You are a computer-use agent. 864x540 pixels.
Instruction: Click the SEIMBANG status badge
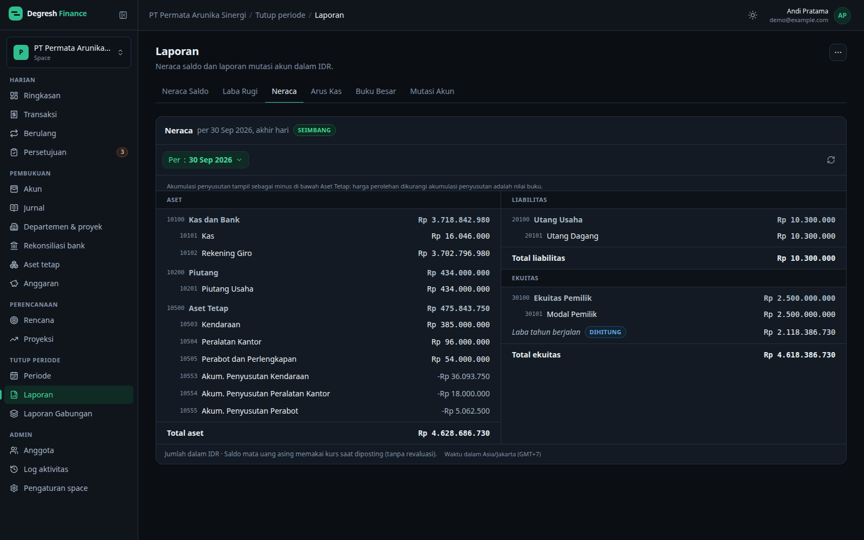pyautogui.click(x=314, y=130)
